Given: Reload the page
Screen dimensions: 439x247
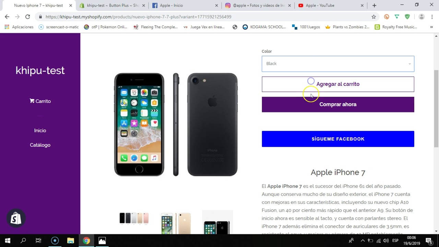Looking at the screenshot, I should [27, 17].
